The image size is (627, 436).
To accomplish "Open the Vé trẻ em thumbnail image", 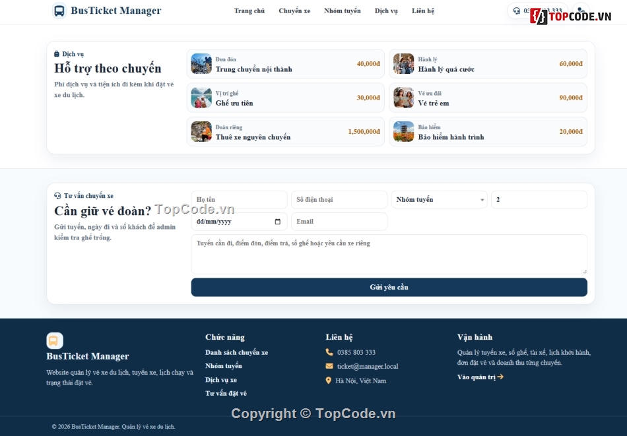I will [404, 98].
